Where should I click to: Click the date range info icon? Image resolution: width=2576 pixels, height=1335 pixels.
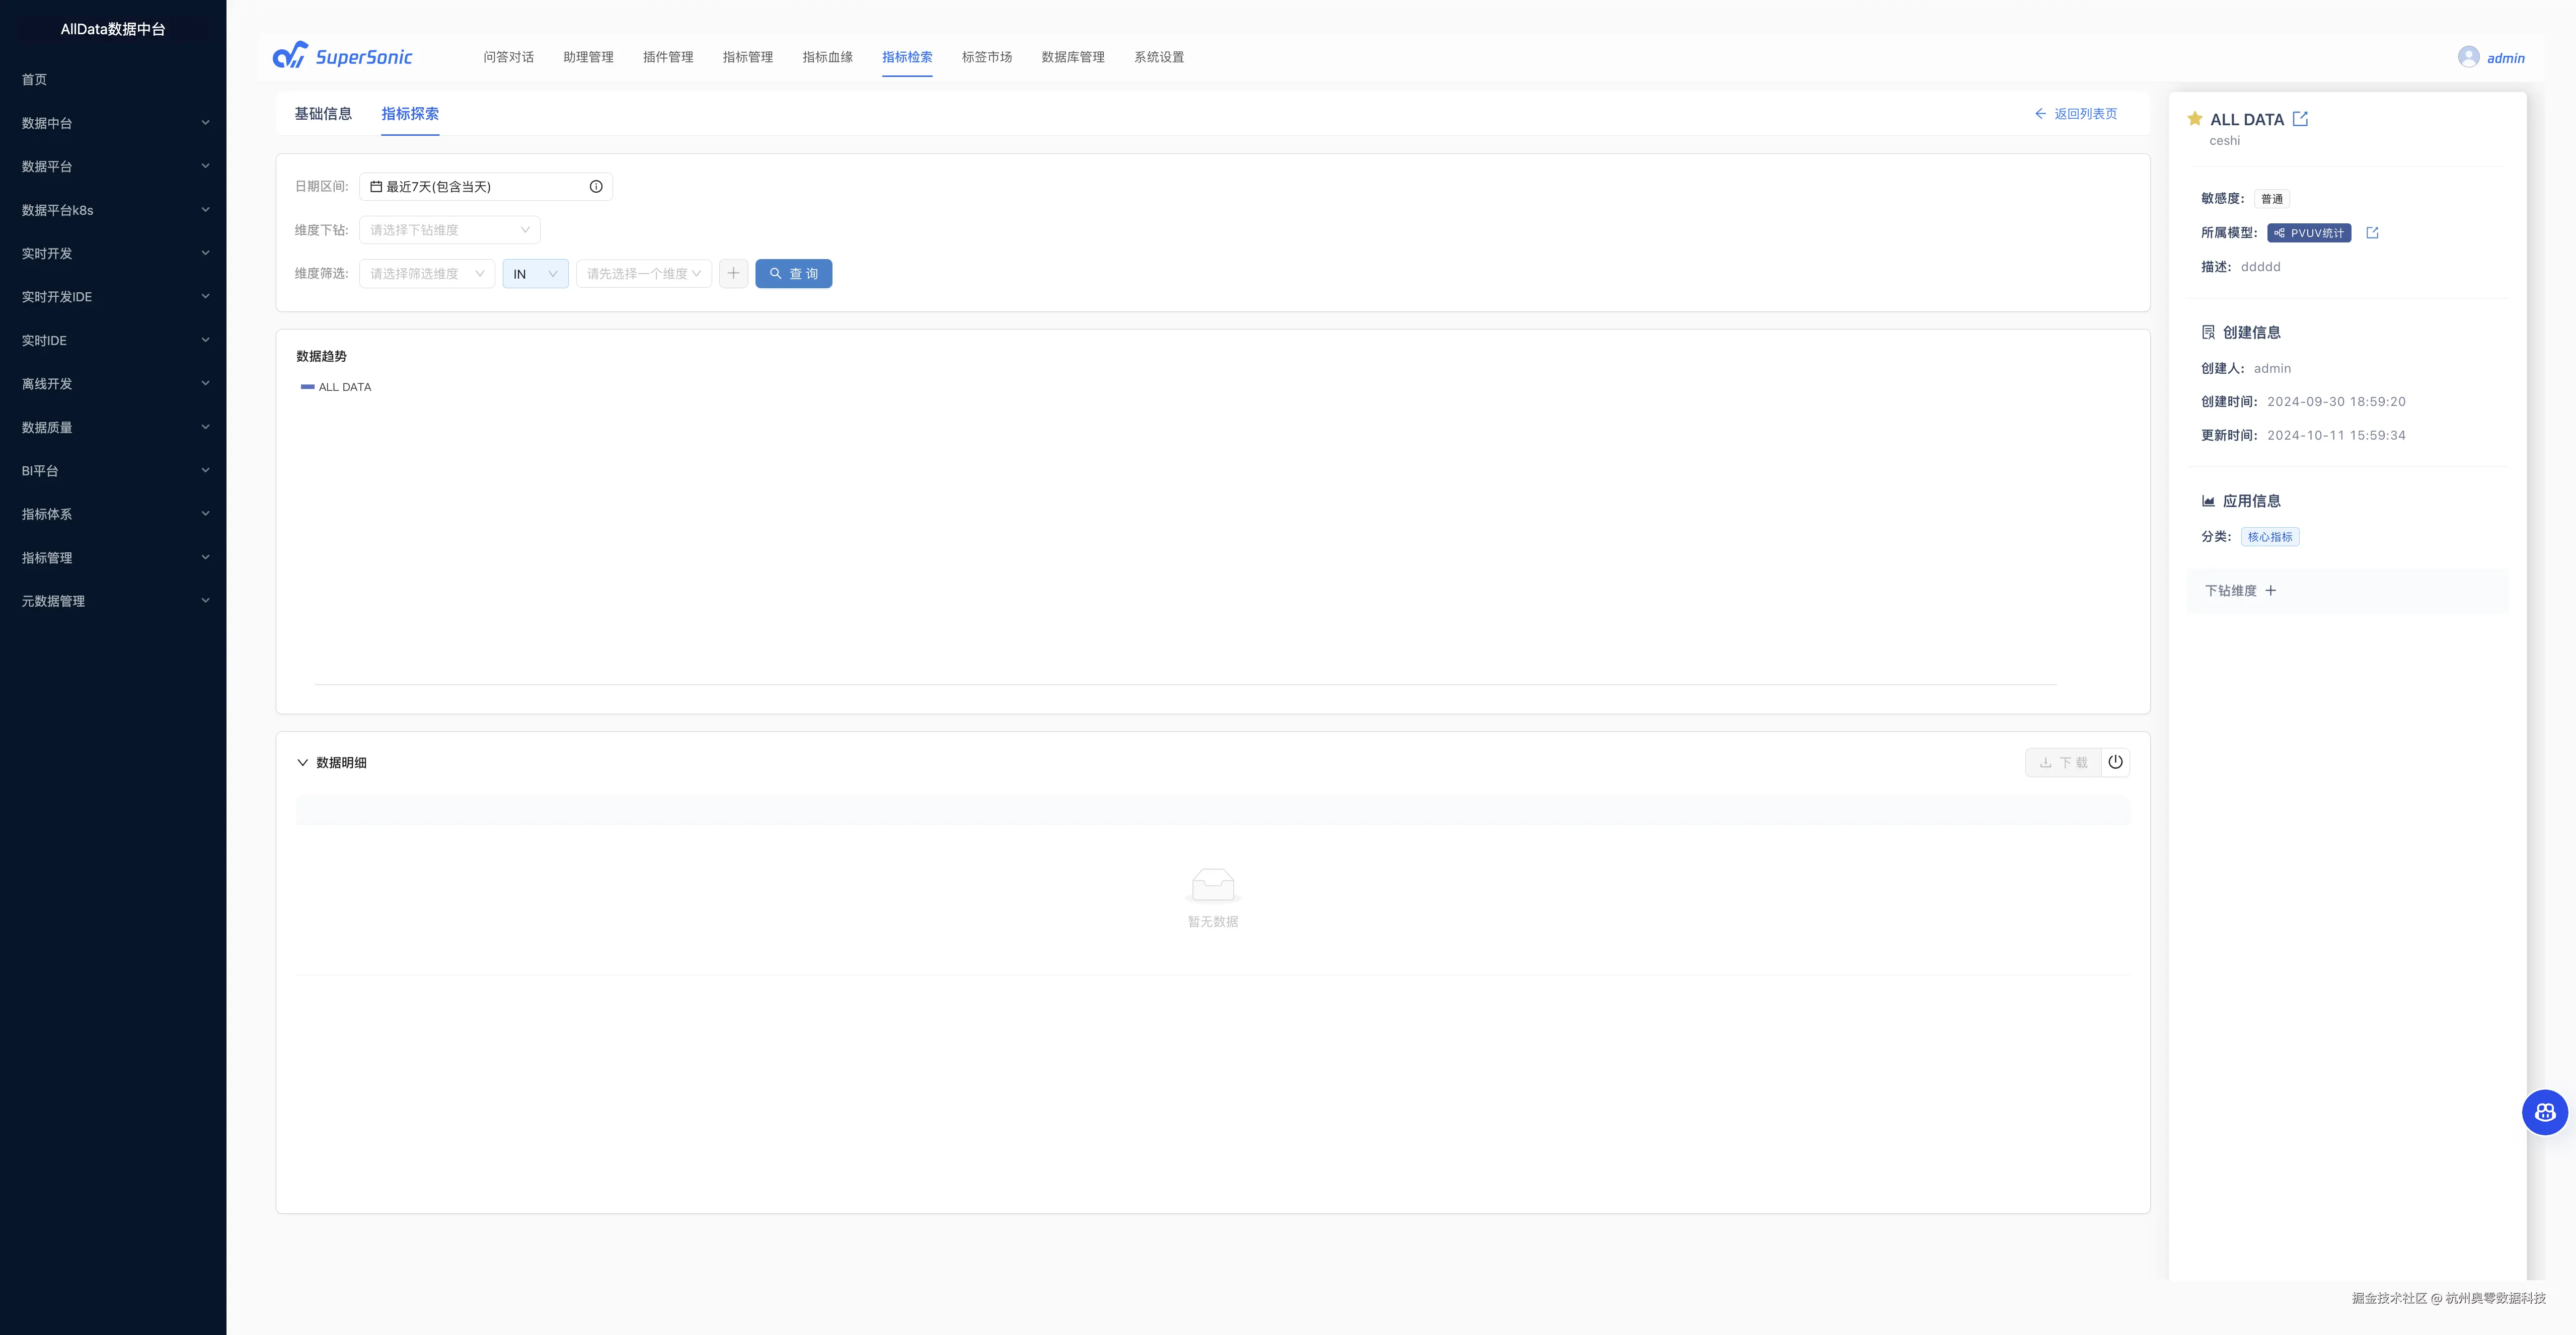(x=596, y=187)
